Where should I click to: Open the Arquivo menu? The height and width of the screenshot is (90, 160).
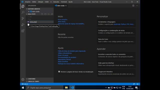click(28, 2)
